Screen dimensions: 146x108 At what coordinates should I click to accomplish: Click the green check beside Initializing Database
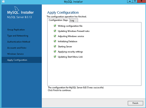pyautogui.click(x=55, y=41)
